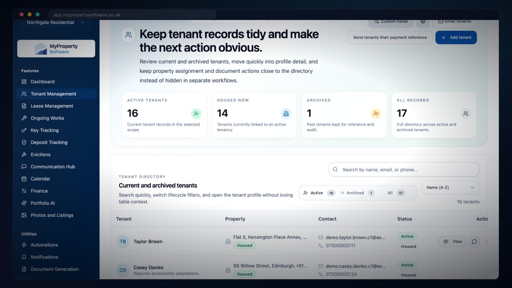512x288 pixels.
Task: Open the Evictions gavel icon
Action: pos(24,154)
